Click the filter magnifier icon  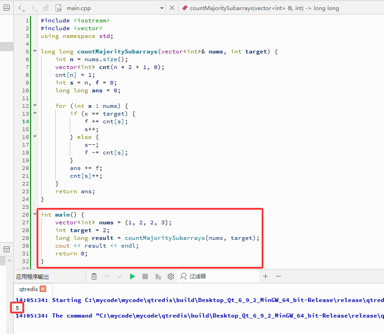tap(183, 276)
